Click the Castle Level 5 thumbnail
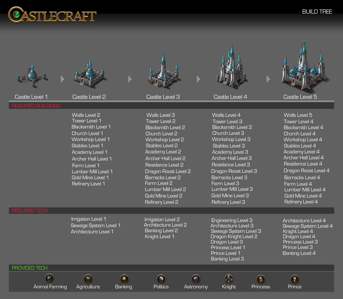This screenshot has width=343, height=299. (304, 66)
